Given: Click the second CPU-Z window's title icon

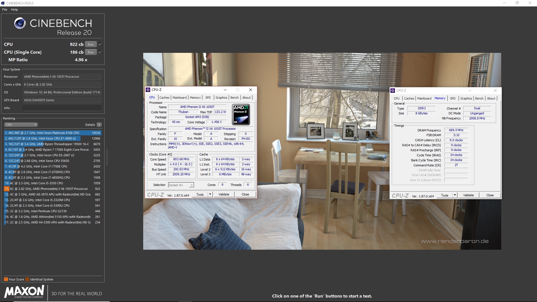Looking at the screenshot, I should (393, 91).
